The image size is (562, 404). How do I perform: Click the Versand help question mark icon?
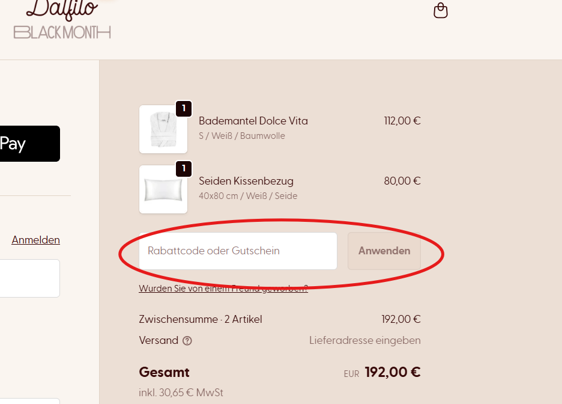click(187, 341)
